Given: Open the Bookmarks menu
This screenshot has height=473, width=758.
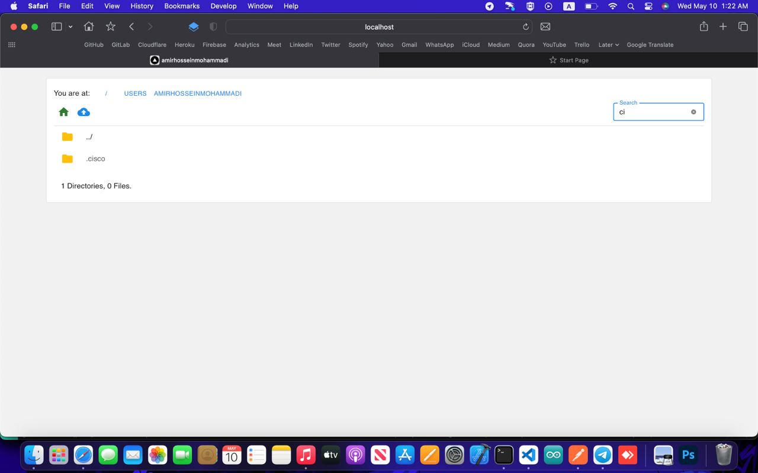Looking at the screenshot, I should click(182, 6).
